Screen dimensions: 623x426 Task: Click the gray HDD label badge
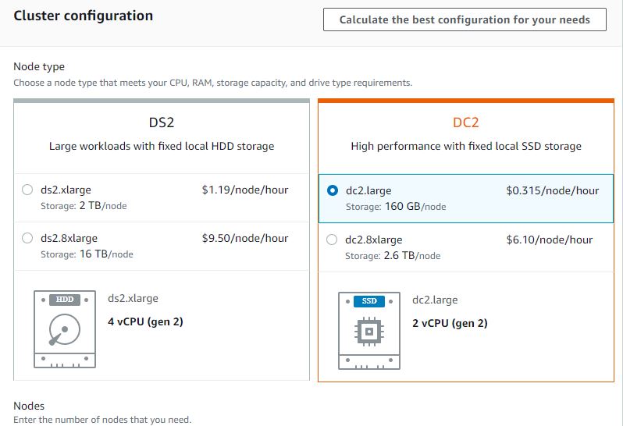pos(65,300)
